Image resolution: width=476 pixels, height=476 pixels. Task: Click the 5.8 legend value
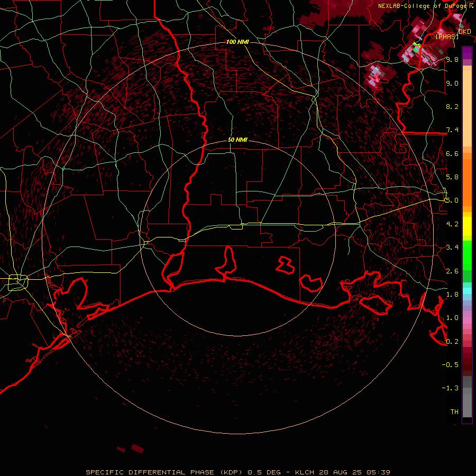point(452,177)
